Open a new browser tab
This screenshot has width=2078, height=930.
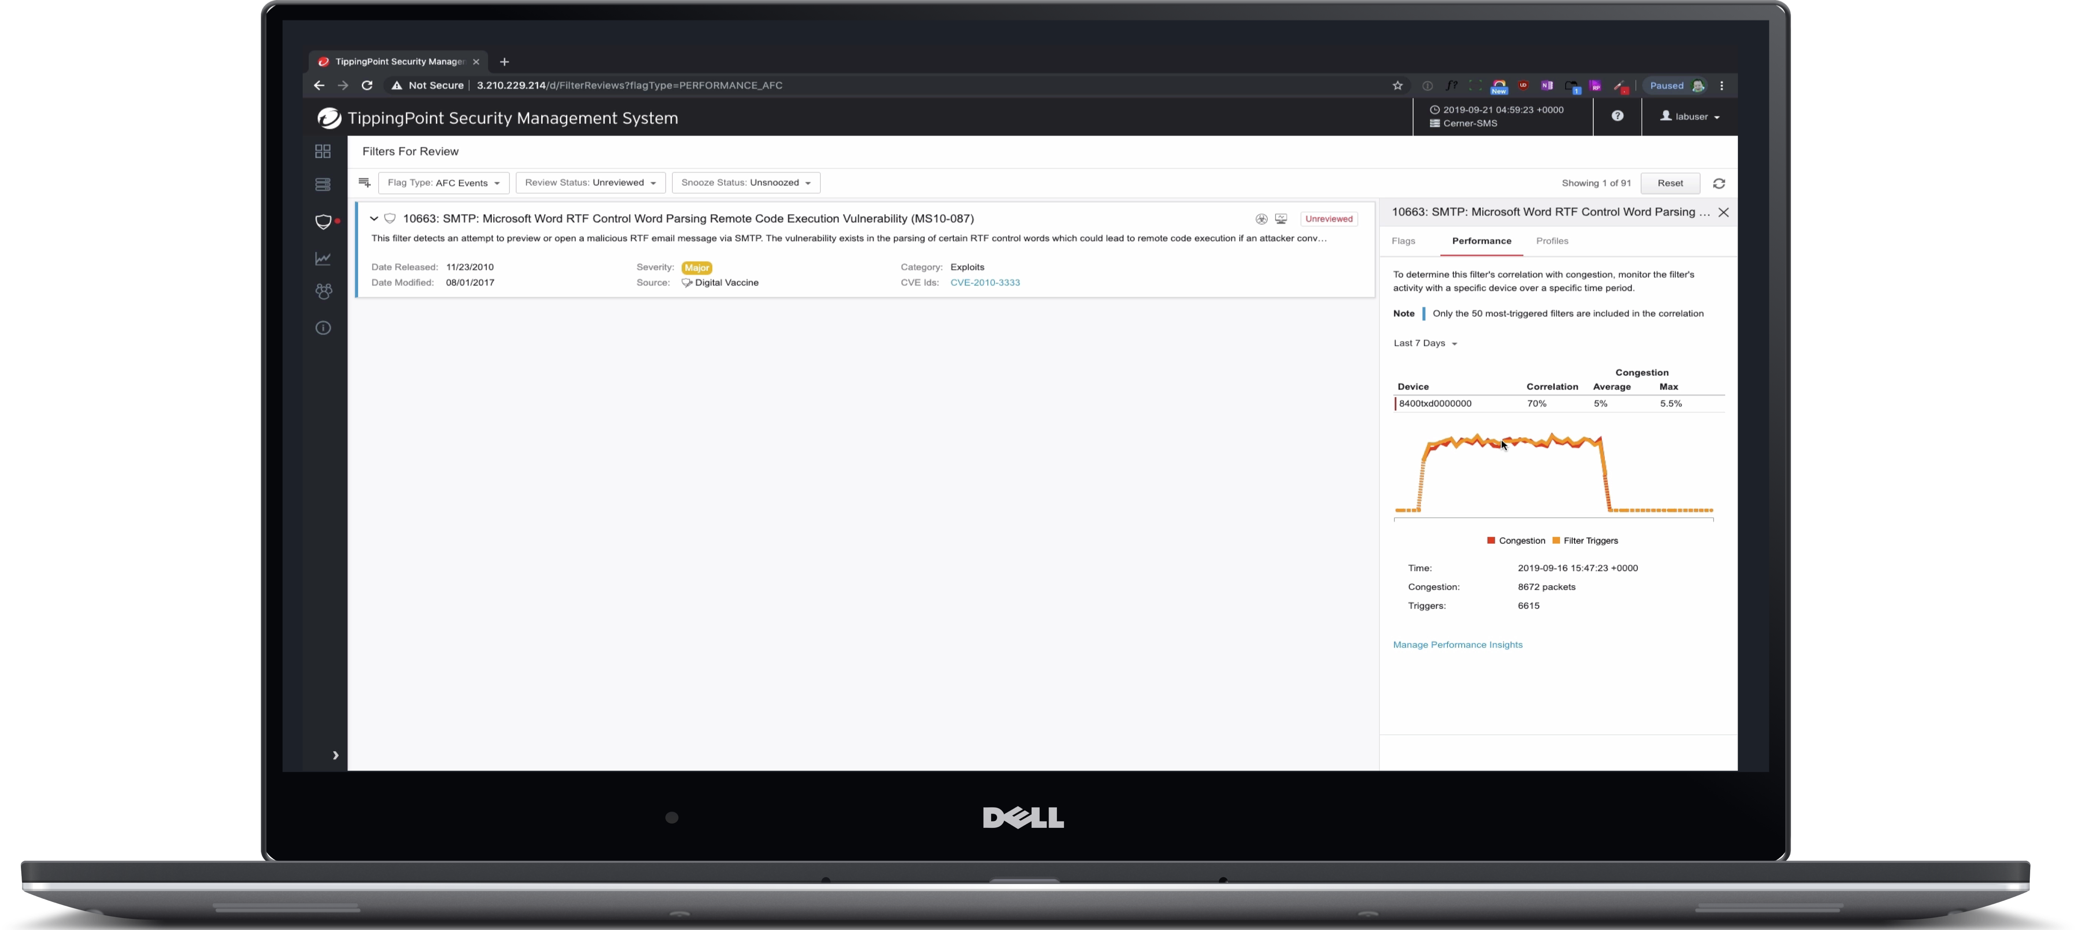coord(504,62)
